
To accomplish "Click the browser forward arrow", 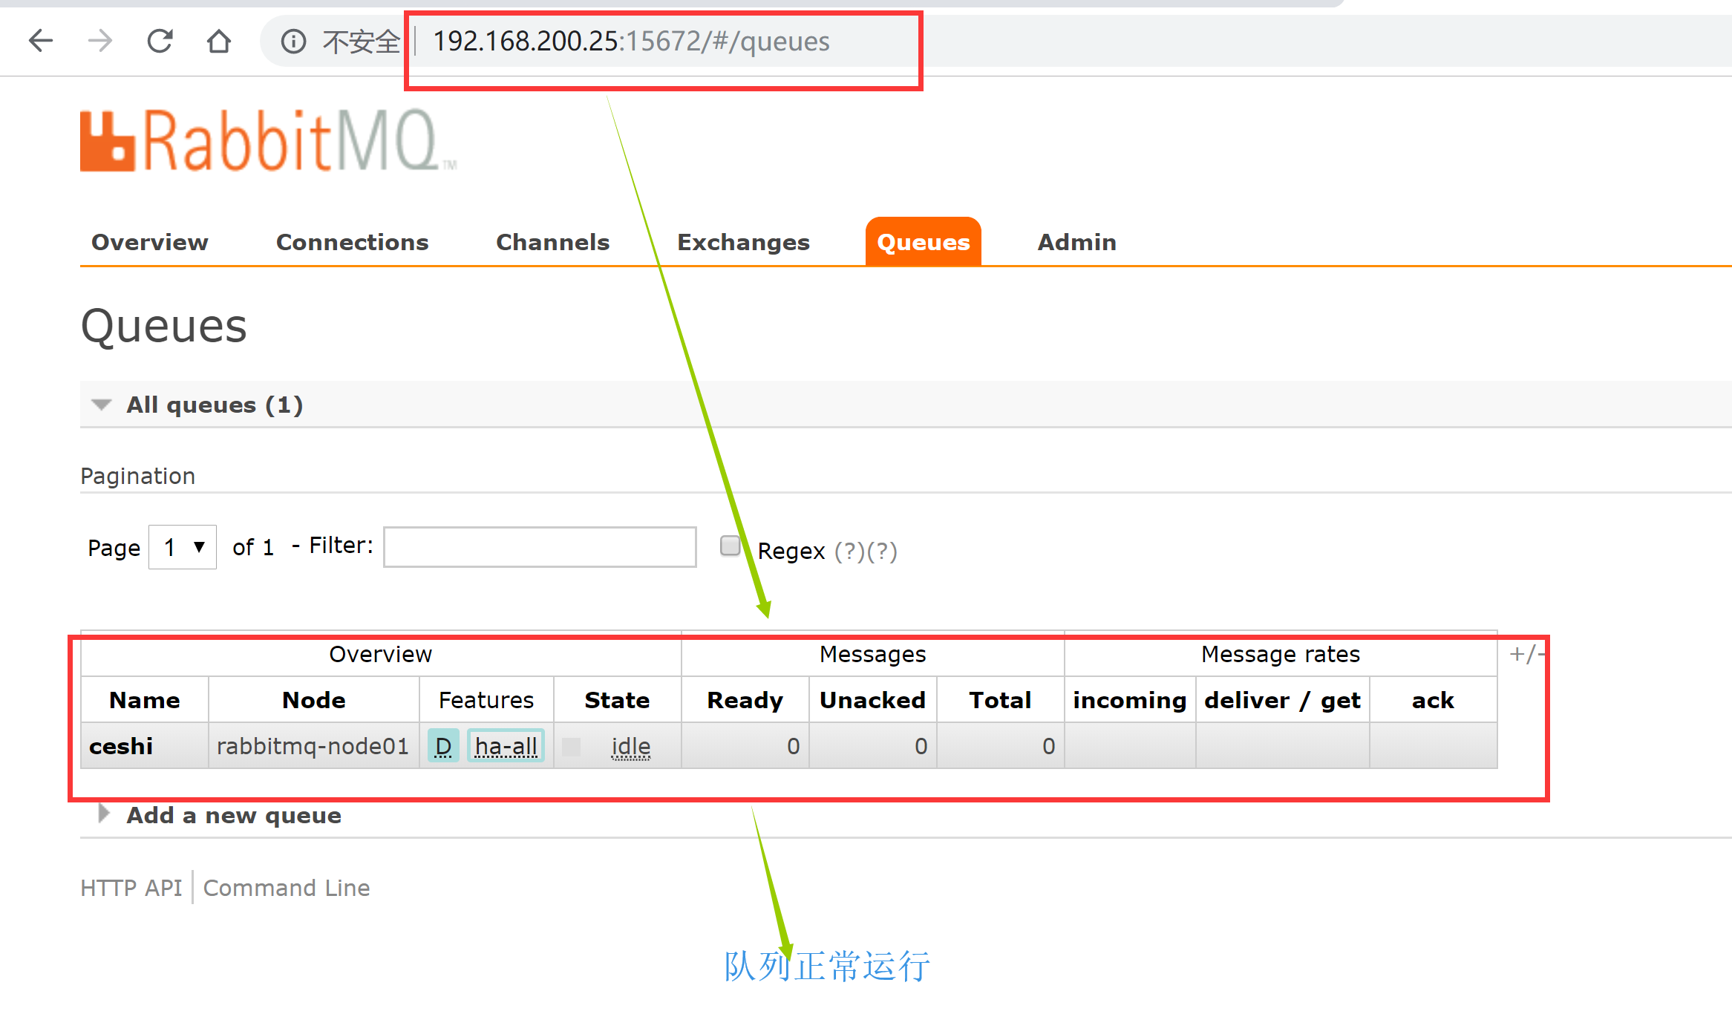I will (x=100, y=41).
